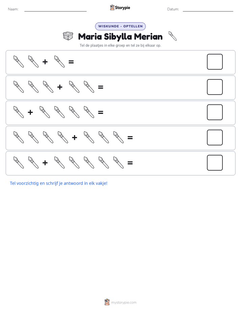Click the equals sign in second row

pyautogui.click(x=101, y=87)
